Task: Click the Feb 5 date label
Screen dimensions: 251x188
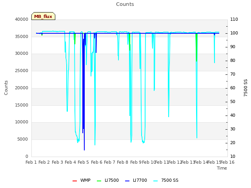Action: point(84,163)
